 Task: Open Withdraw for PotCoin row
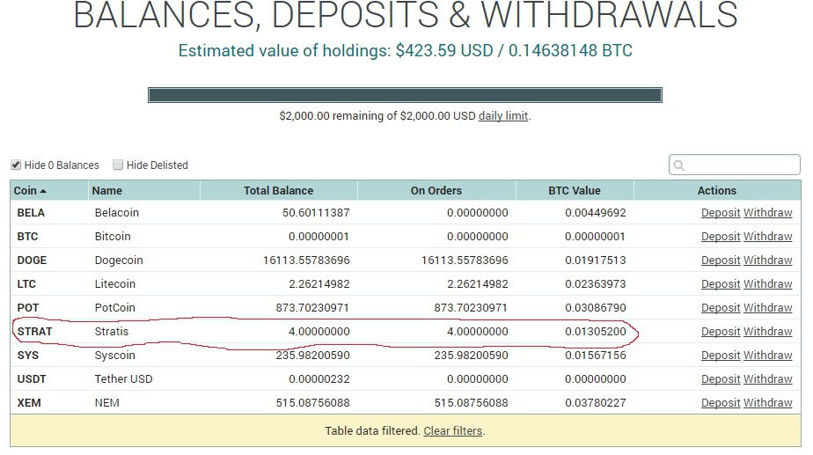click(768, 308)
